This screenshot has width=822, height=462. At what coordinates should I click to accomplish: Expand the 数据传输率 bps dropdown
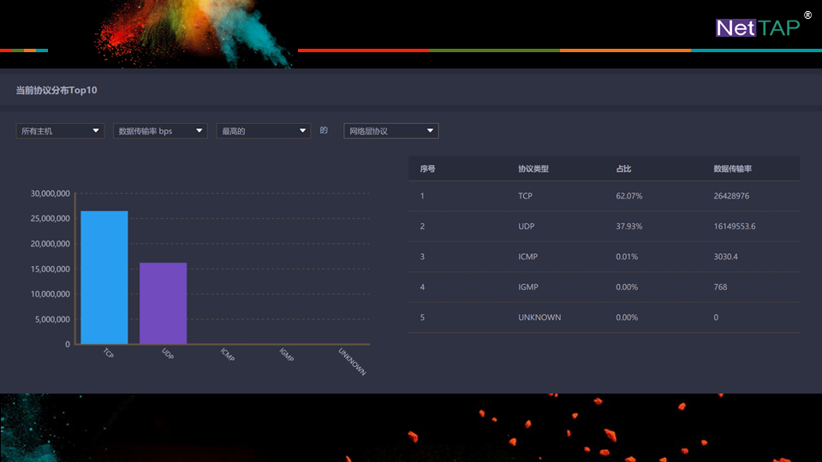[160, 131]
